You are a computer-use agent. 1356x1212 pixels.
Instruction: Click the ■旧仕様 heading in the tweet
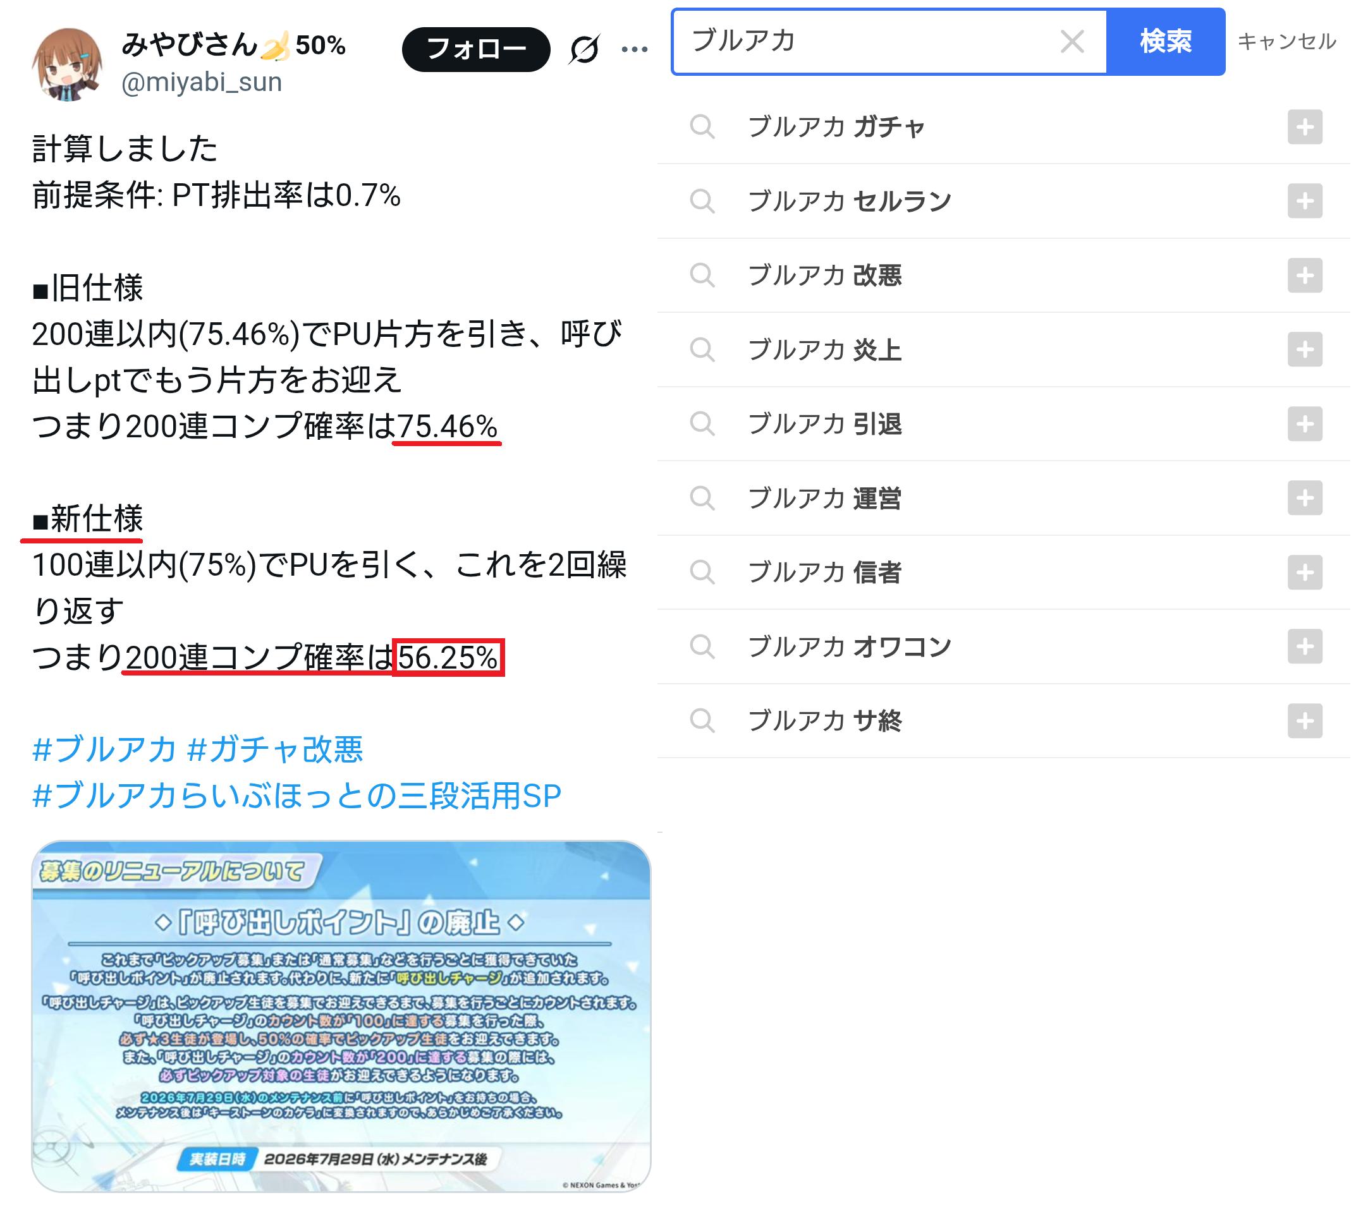click(88, 288)
